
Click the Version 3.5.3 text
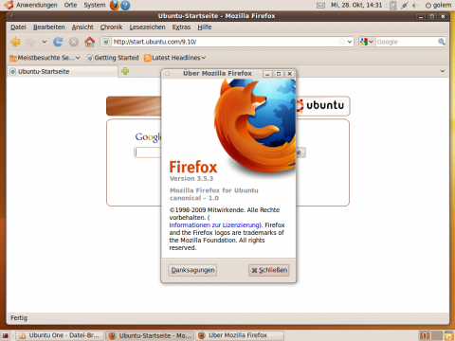coord(191,179)
